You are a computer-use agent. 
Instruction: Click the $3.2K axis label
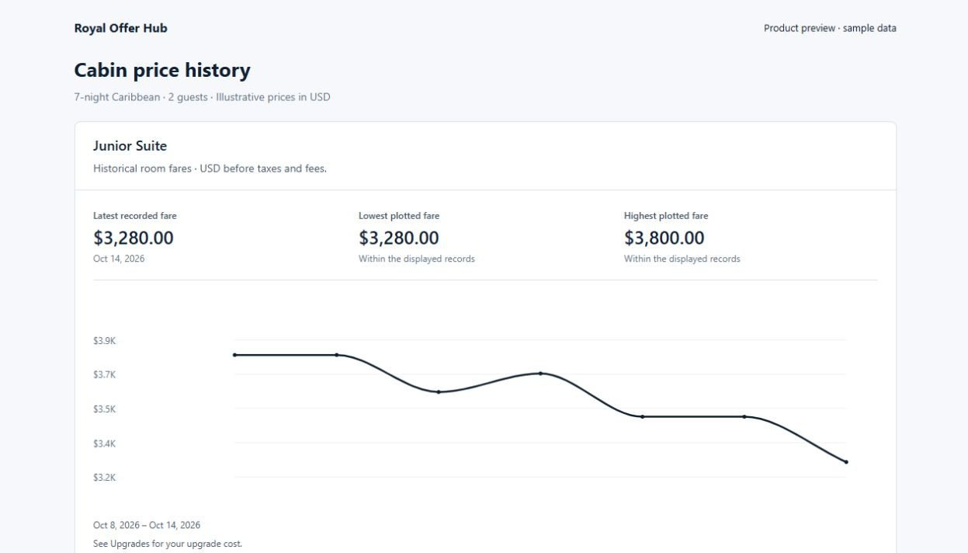pyautogui.click(x=104, y=478)
